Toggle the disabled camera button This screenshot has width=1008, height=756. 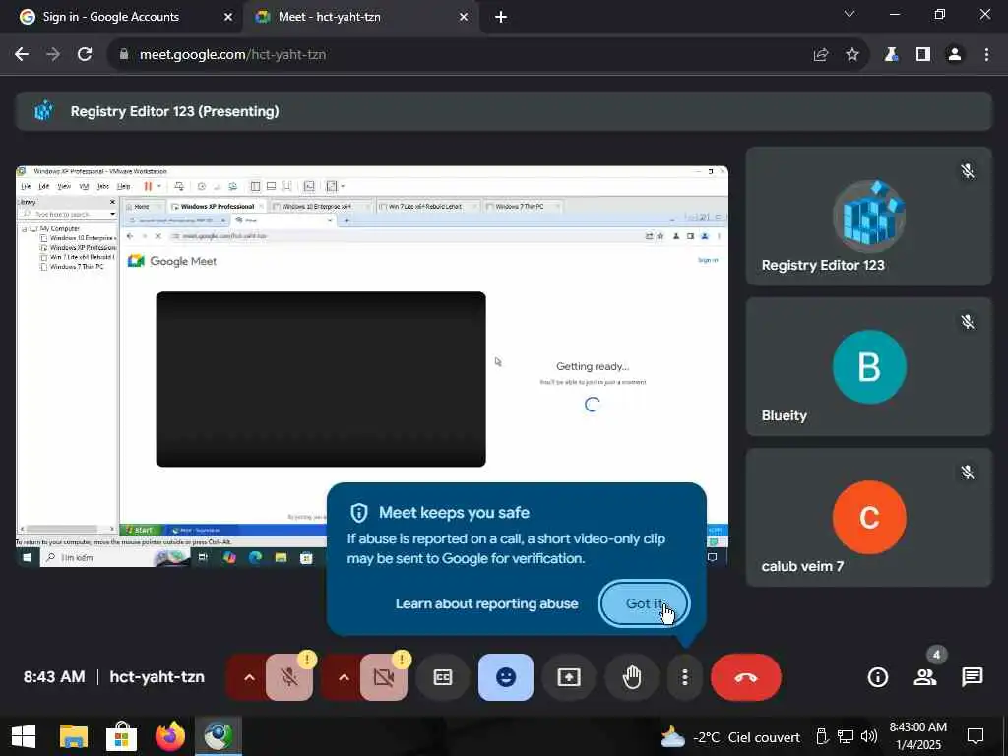384,677
